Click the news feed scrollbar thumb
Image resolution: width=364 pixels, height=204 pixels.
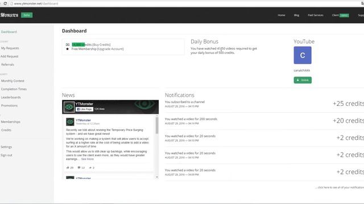157,125
